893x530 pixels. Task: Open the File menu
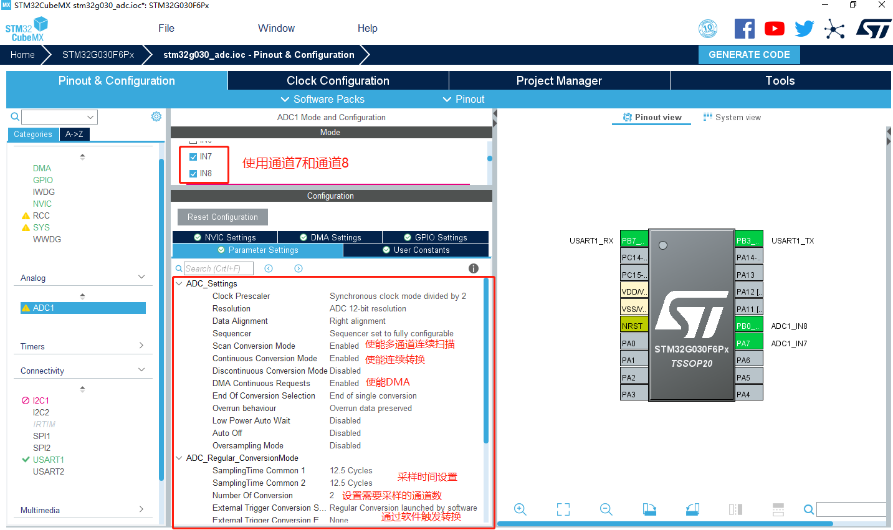(166, 28)
